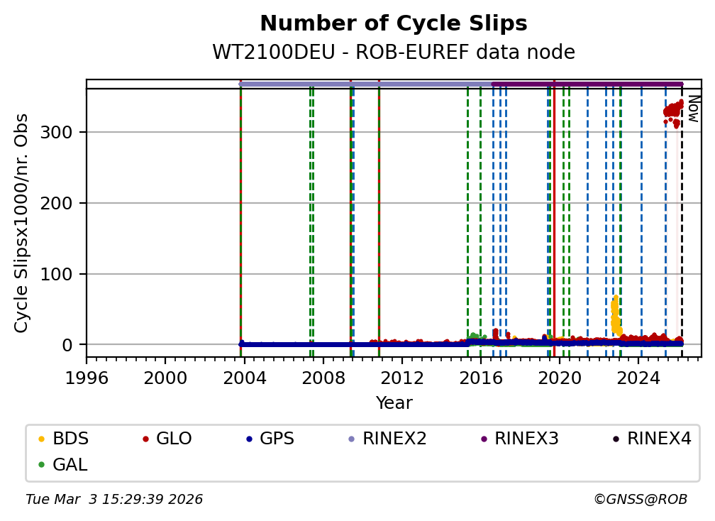Click the 200 y-axis tick label
This screenshot has width=715, height=521.
click(x=61, y=203)
